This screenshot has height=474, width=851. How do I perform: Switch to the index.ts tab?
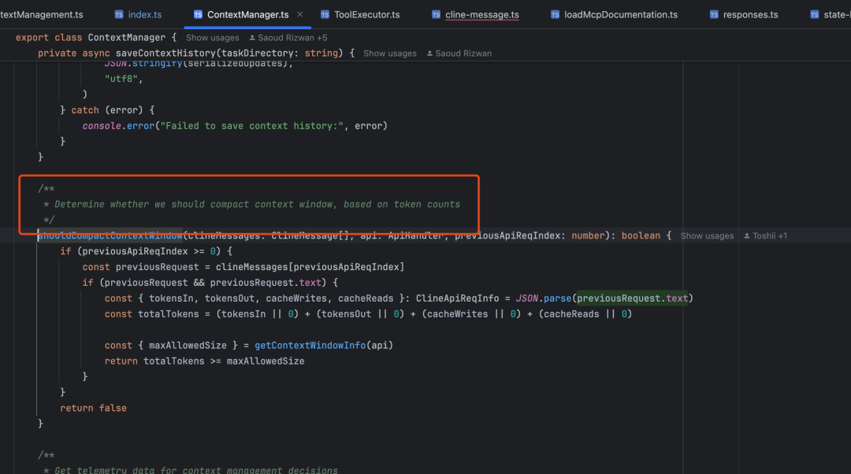(x=138, y=15)
